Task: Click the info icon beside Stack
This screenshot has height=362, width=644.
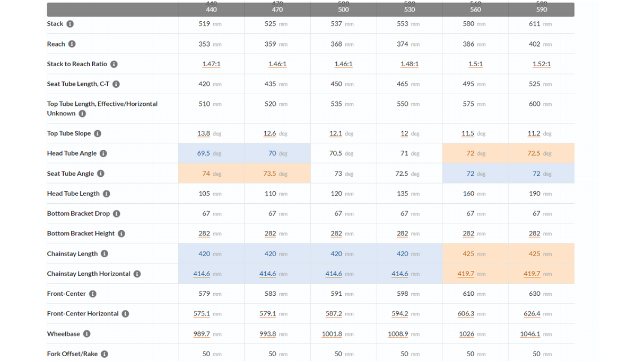Action: pyautogui.click(x=70, y=24)
